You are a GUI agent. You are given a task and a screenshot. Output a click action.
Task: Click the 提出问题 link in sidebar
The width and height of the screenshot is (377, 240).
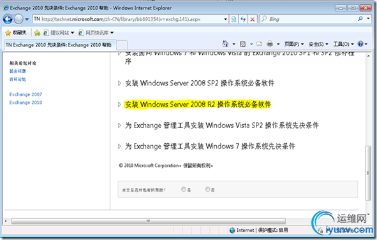(x=18, y=71)
